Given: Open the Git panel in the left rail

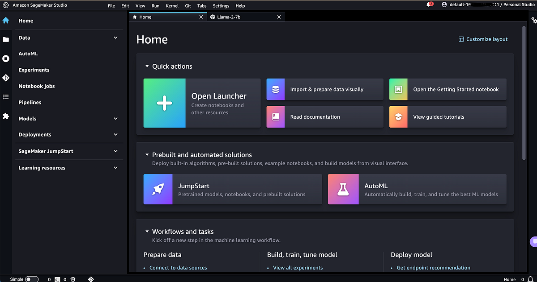Looking at the screenshot, I should pos(6,78).
